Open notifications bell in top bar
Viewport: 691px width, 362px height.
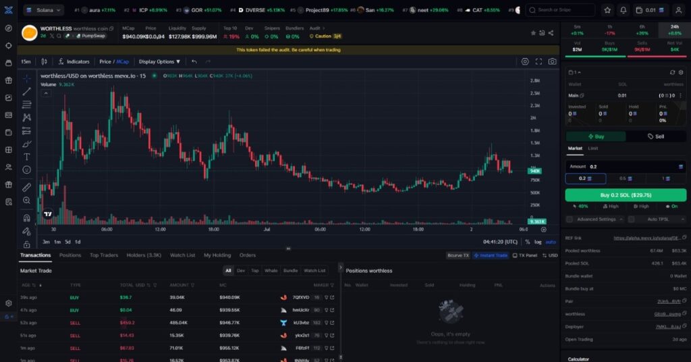623,10
